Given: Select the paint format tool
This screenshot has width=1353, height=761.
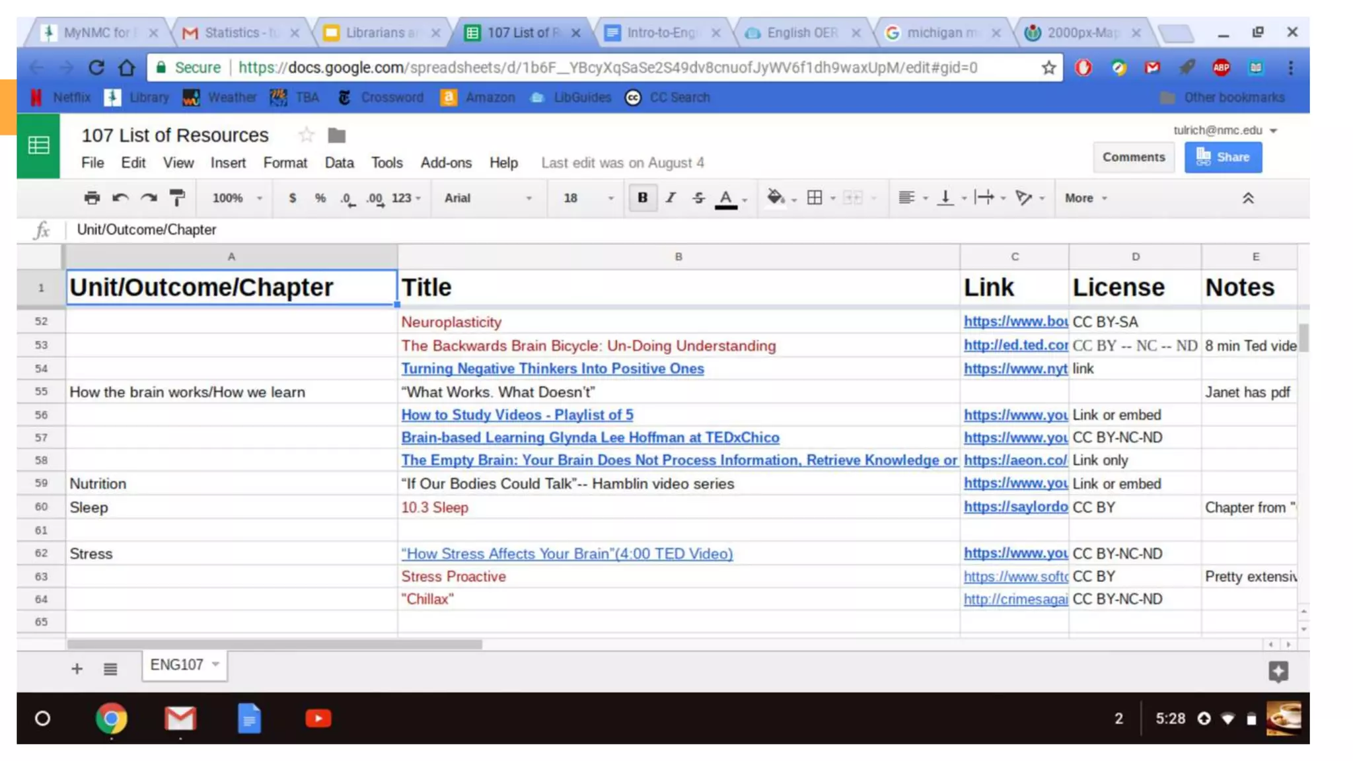Looking at the screenshot, I should 177,198.
